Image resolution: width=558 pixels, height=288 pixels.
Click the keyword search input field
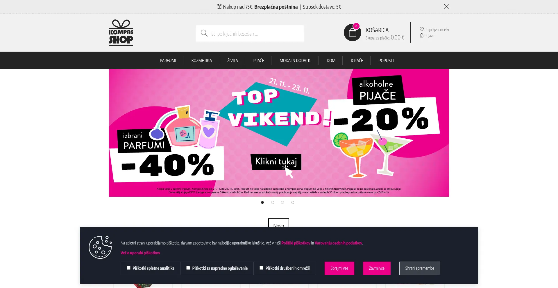[250, 34]
